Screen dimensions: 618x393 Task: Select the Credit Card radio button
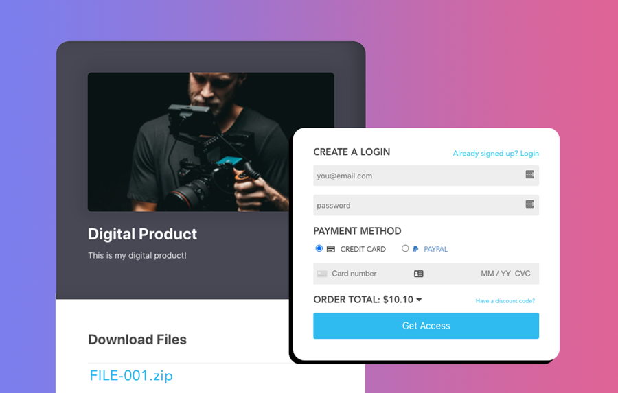pyautogui.click(x=319, y=248)
